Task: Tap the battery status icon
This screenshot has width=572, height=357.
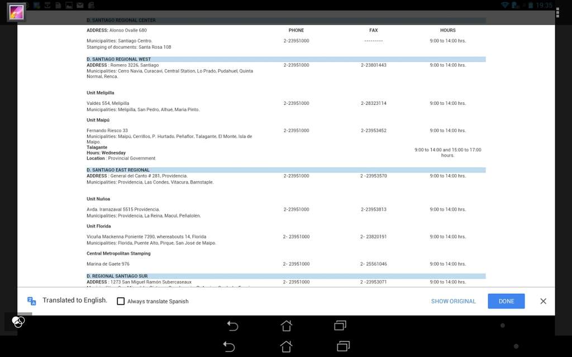Action: click(531, 5)
